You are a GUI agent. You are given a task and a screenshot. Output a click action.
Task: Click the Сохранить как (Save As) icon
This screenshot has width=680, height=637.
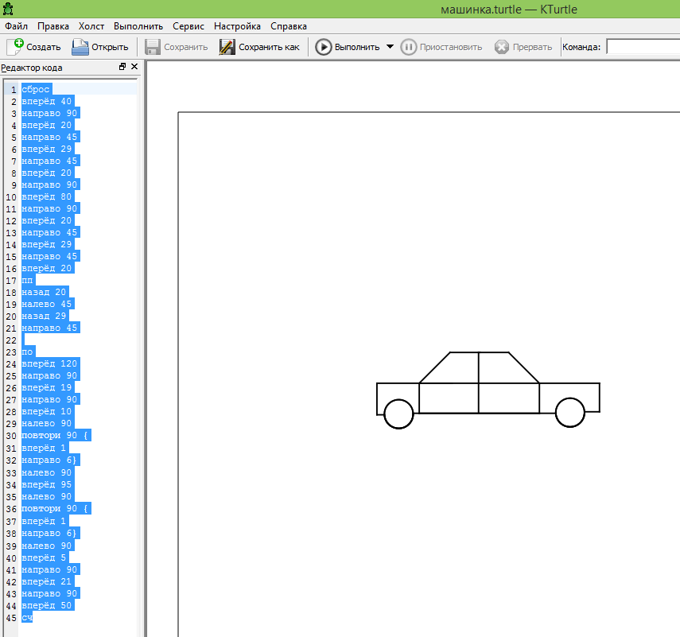(x=227, y=47)
